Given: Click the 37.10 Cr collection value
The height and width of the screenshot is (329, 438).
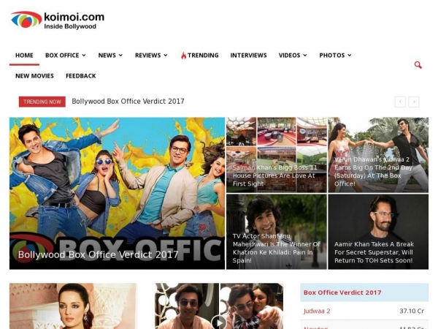Looking at the screenshot, I should click(412, 311).
